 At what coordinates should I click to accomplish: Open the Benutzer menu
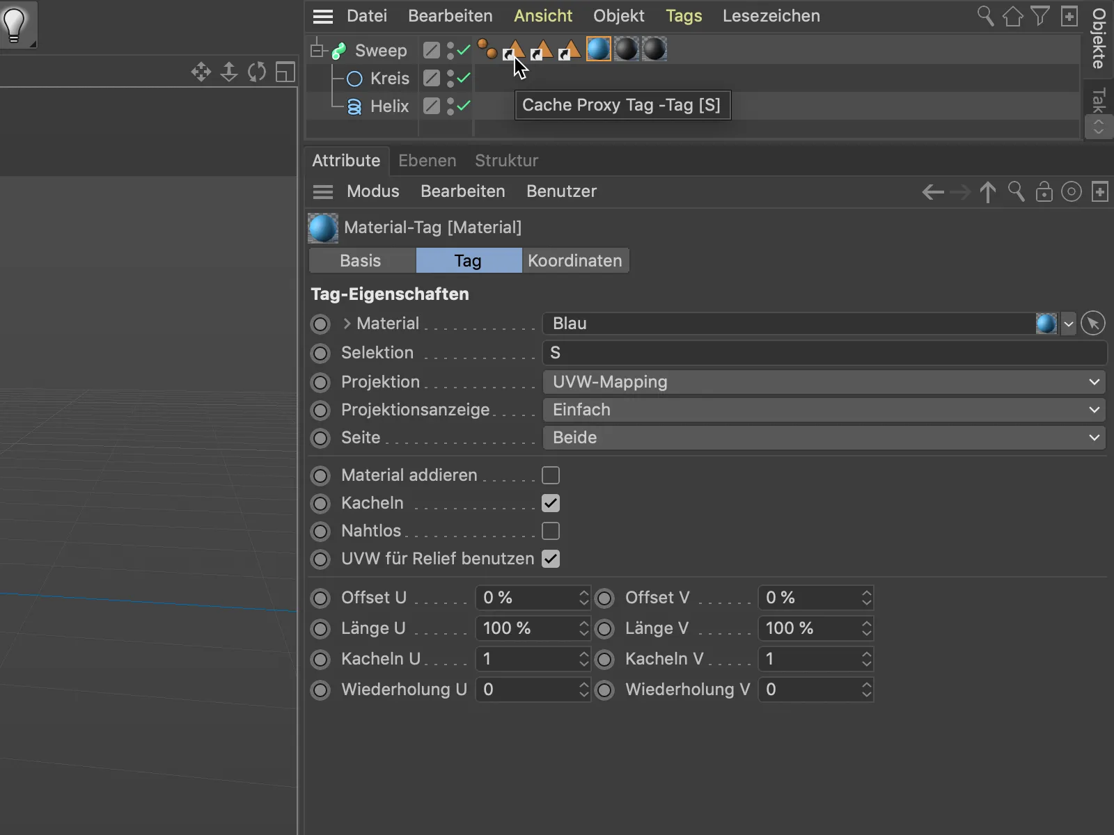(561, 191)
